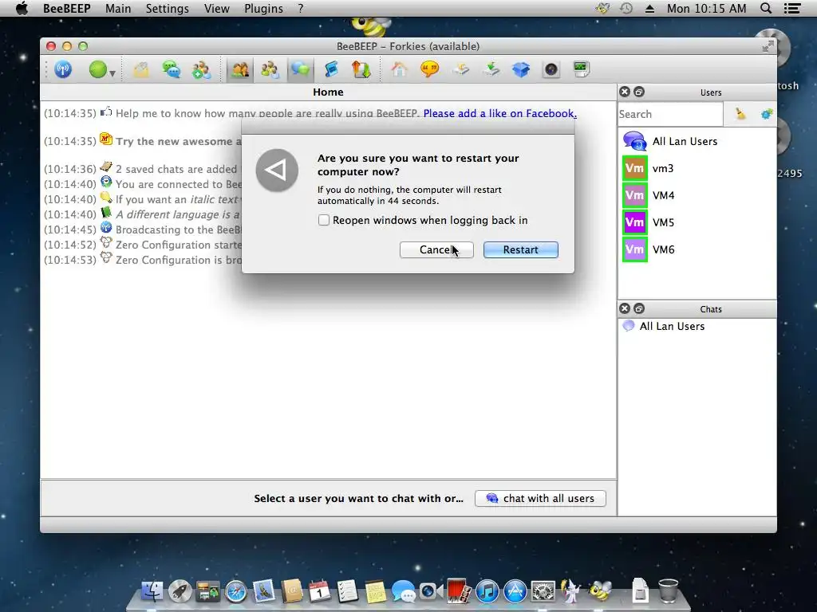Click the gear icon beside the search broom

point(767,114)
